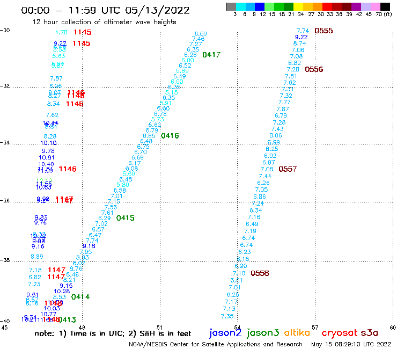Click the dark blue value '9.18'
397x349 pixels.
pyautogui.click(x=89, y=246)
